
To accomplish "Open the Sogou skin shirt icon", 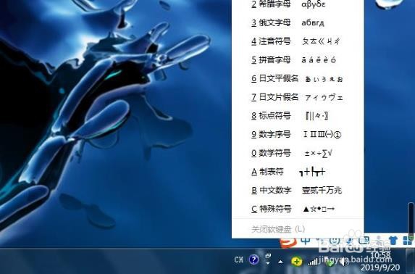I will [x=393, y=241].
